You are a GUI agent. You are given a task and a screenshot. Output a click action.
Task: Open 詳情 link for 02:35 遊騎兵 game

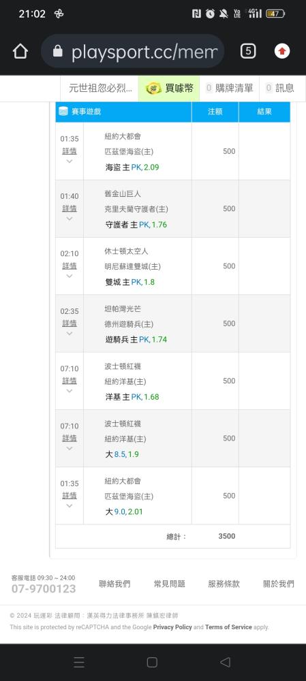click(x=70, y=323)
